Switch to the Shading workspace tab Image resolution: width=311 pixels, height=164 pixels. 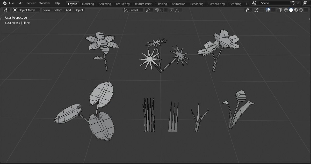(x=162, y=4)
